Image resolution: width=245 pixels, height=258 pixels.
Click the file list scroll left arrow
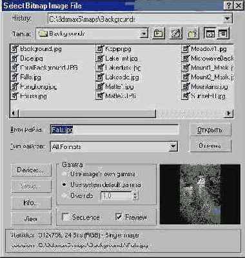pyautogui.click(x=14, y=114)
